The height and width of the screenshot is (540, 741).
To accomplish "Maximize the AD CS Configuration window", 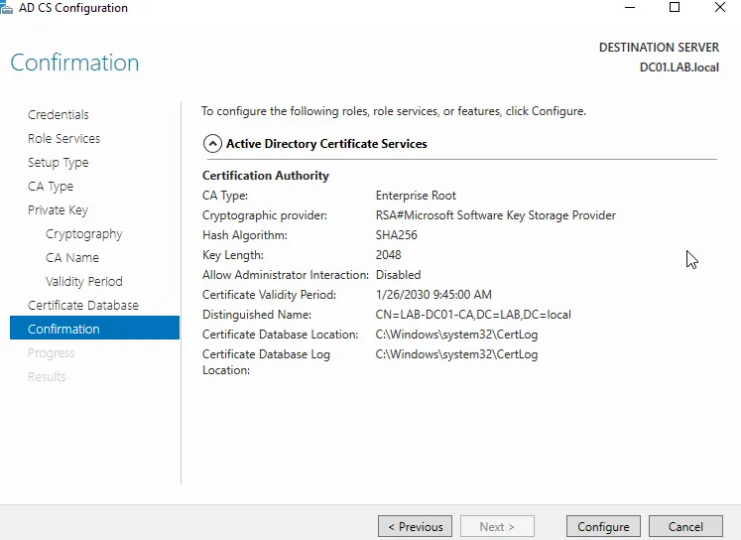I will tap(675, 8).
